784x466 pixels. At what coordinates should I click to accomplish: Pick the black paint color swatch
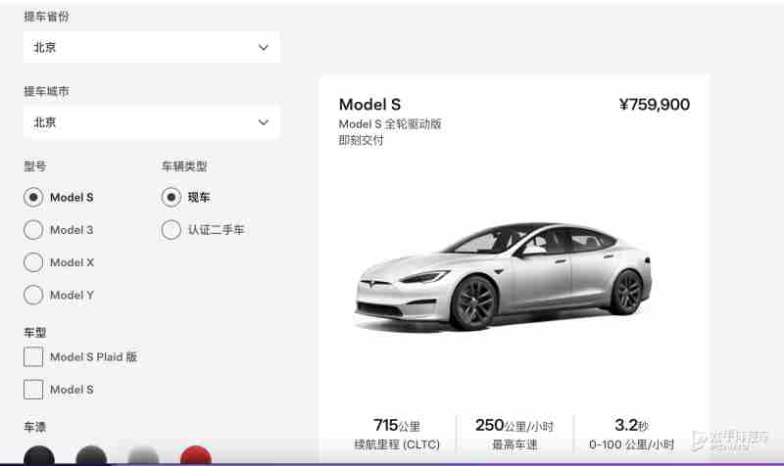pyautogui.click(x=39, y=455)
